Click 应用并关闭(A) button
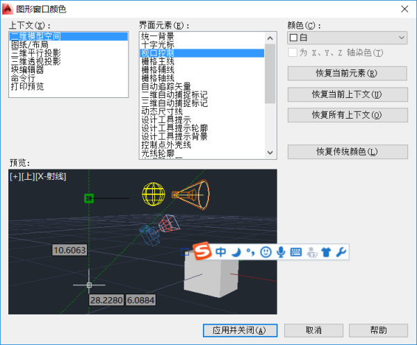Viewport: 417px width, 345px height. tap(240, 330)
